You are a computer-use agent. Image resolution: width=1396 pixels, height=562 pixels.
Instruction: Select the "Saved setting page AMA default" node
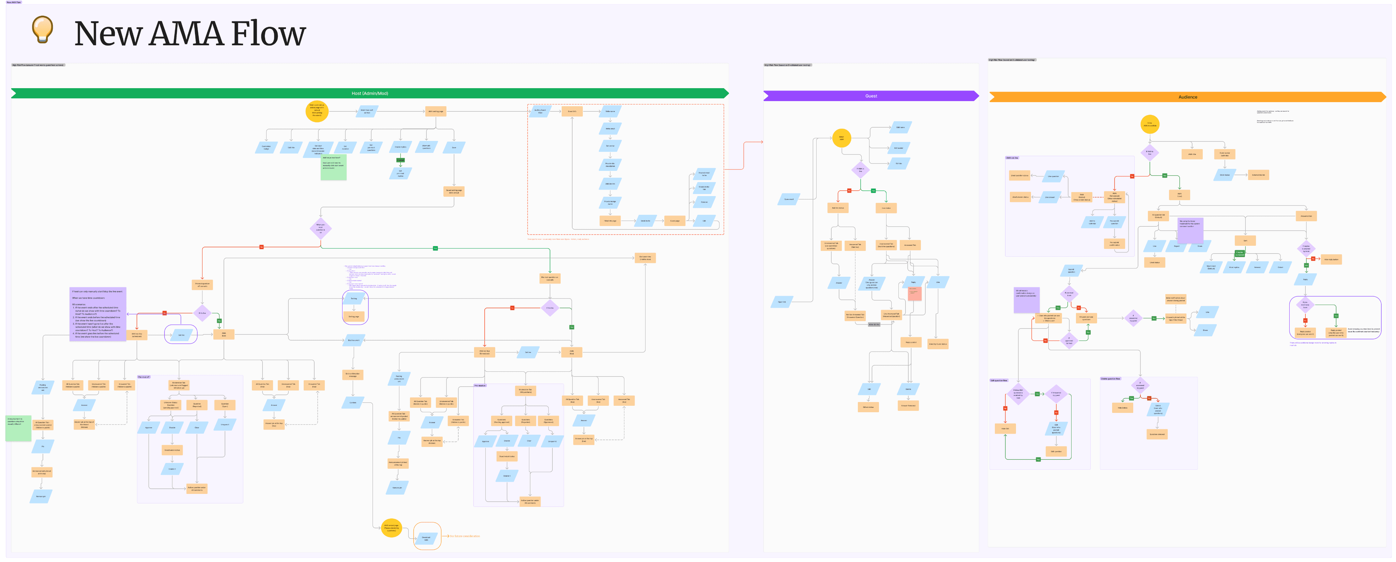[454, 191]
